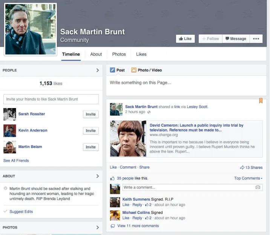Switch to the Timeline tab
270x235 pixels.
pos(71,54)
